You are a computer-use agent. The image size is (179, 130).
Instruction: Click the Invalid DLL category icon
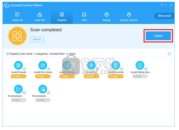91,65
